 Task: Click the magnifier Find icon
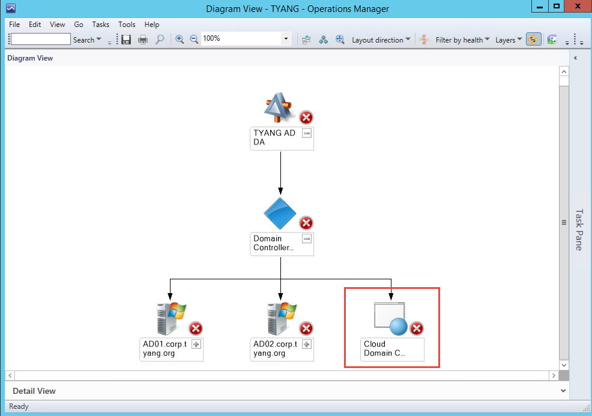[x=160, y=39]
